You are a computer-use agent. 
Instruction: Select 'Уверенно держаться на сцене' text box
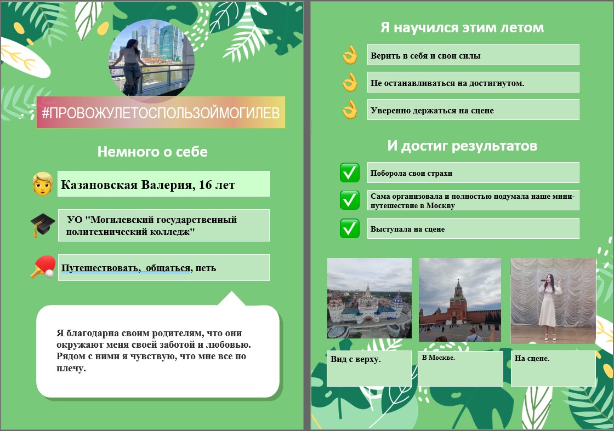[x=473, y=110]
